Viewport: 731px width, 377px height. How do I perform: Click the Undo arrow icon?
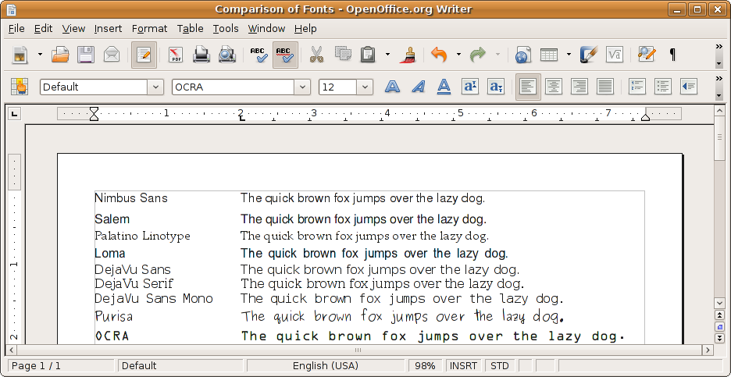tap(439, 55)
